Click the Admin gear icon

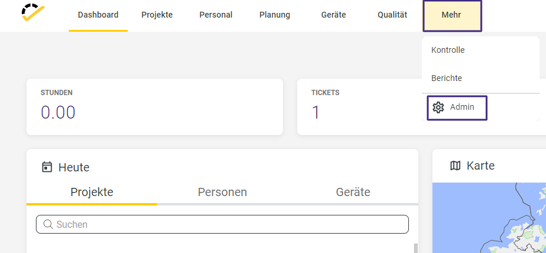tap(438, 107)
